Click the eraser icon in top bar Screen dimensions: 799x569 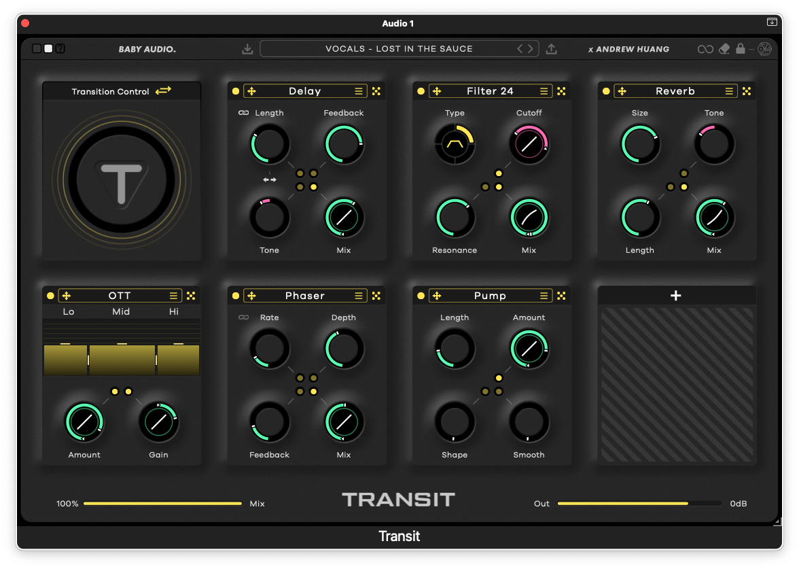pyautogui.click(x=724, y=49)
